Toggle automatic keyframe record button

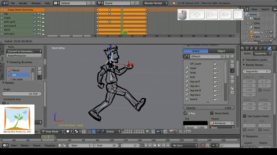pos(203,146)
